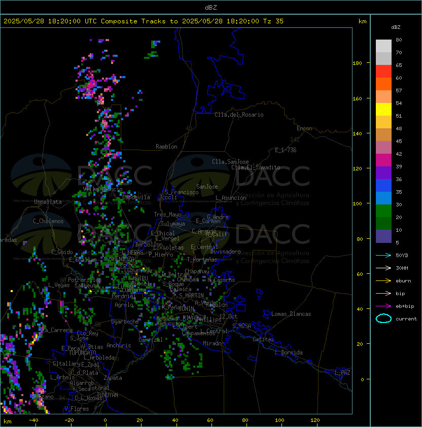Click the 'Tres_Mayo' map label
Image resolution: width=422 pixels, height=427 pixels.
pyautogui.click(x=167, y=215)
